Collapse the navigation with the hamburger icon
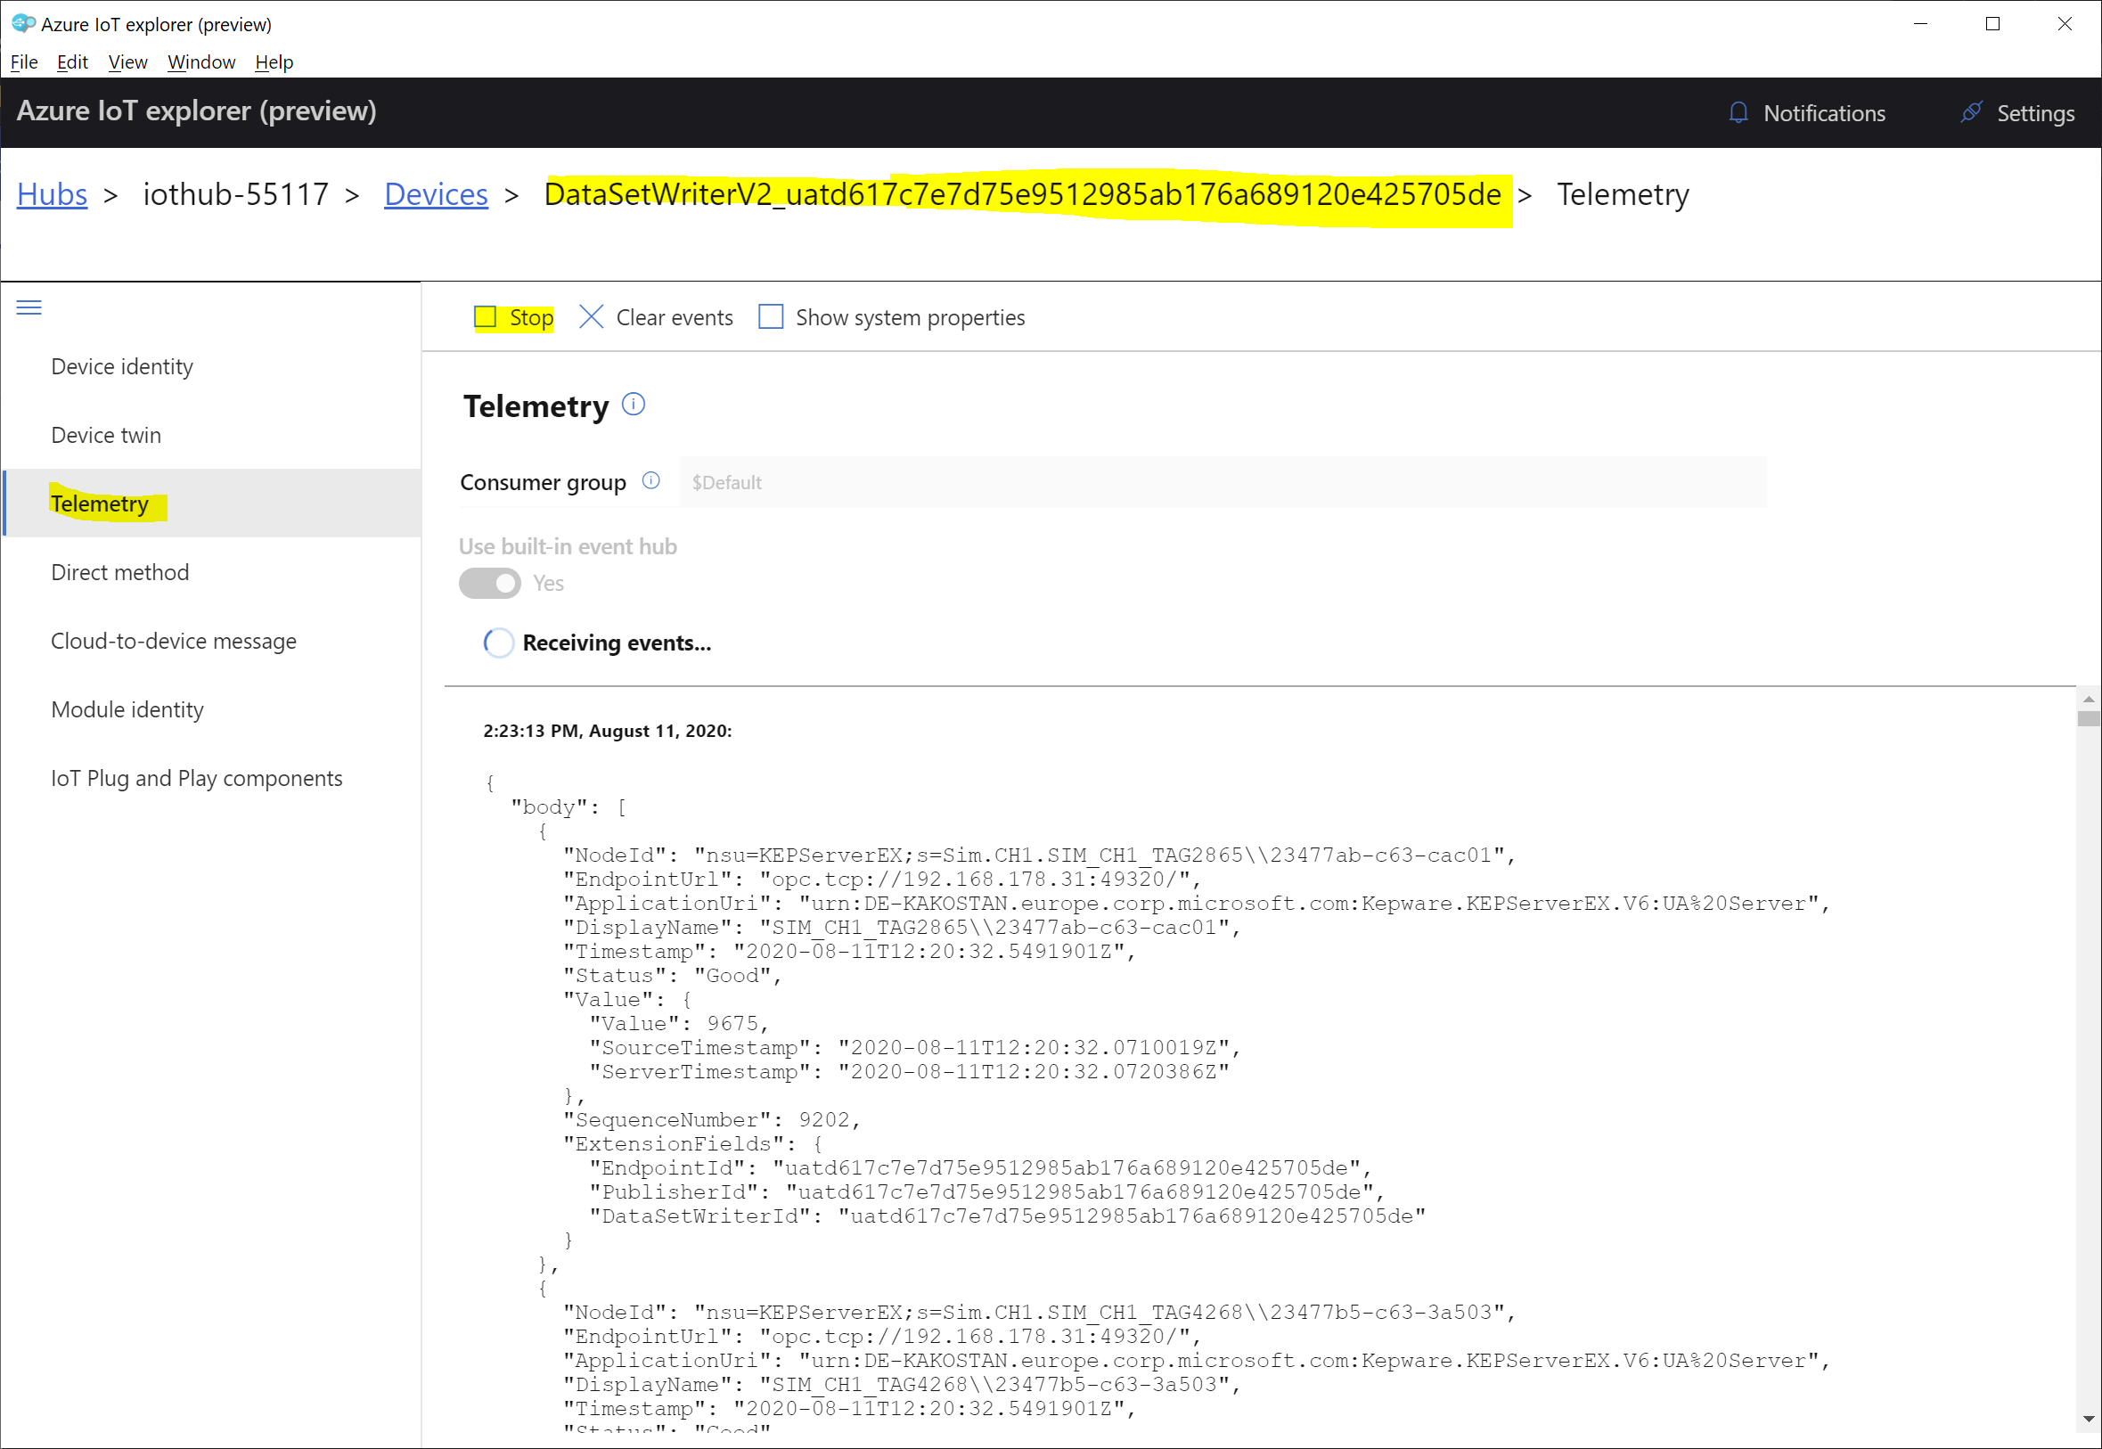This screenshot has height=1449, width=2102. 29,307
